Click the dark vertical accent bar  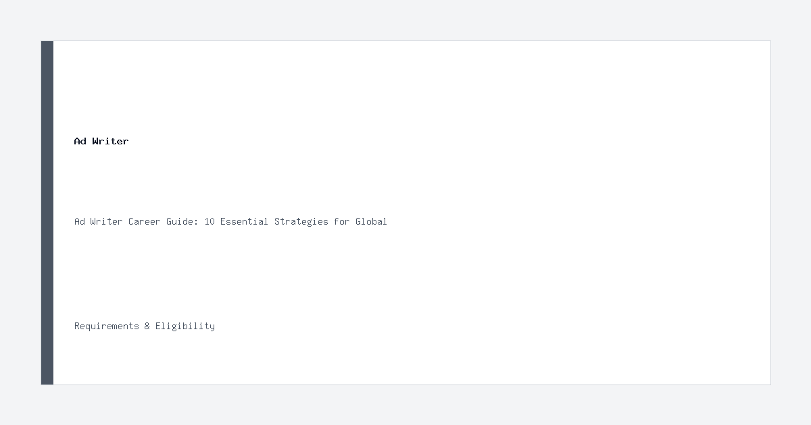pyautogui.click(x=47, y=213)
